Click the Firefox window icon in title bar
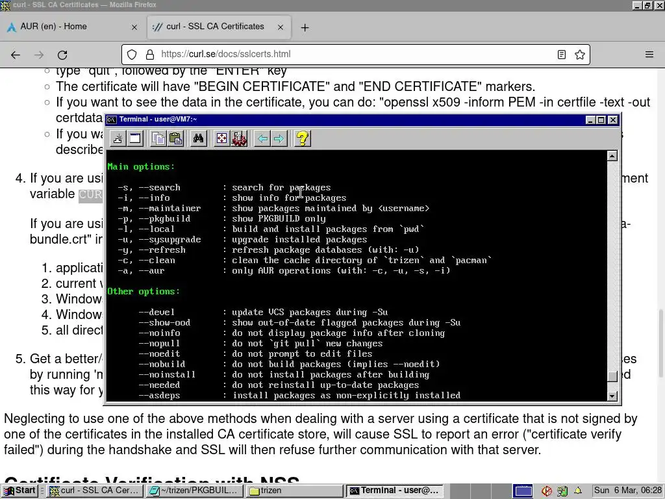Viewport: 665px width, 499px height. 5,5
